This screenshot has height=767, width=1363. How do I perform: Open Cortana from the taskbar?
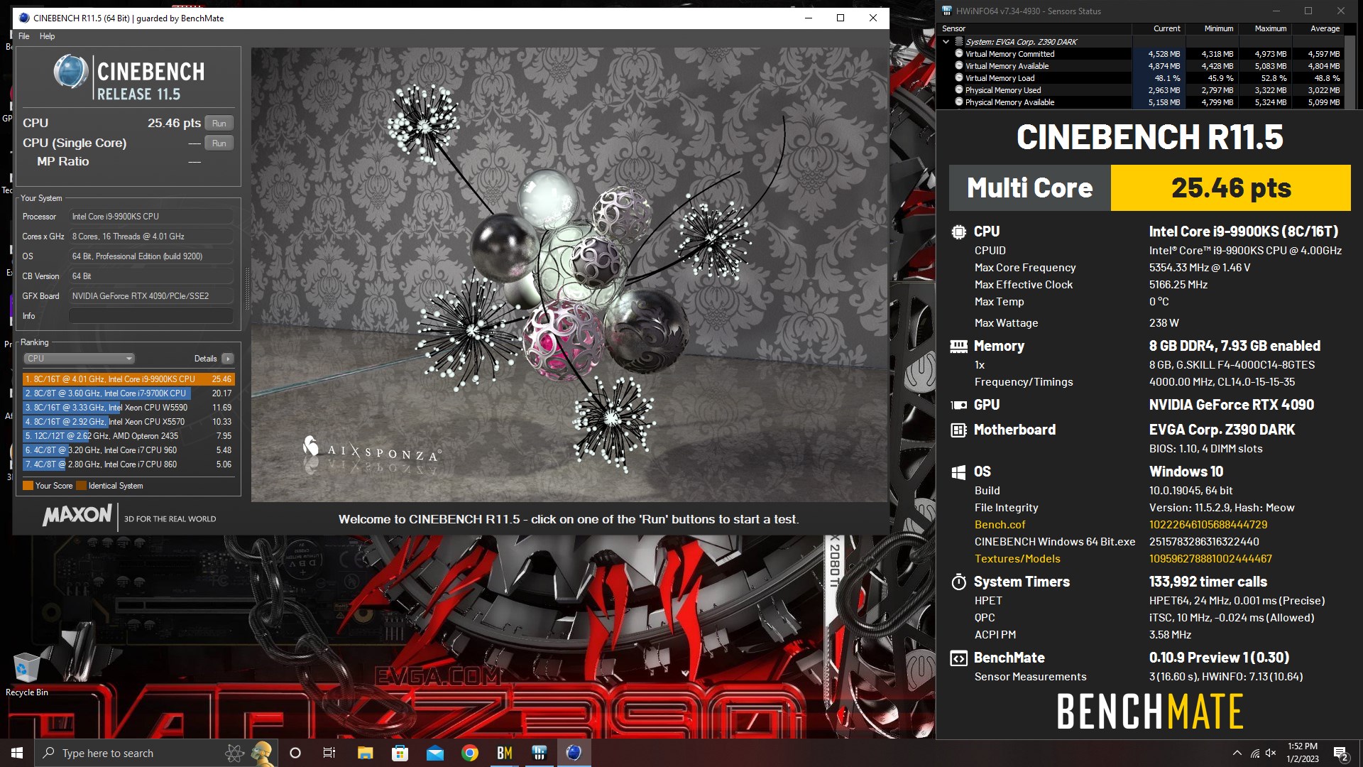tap(295, 753)
